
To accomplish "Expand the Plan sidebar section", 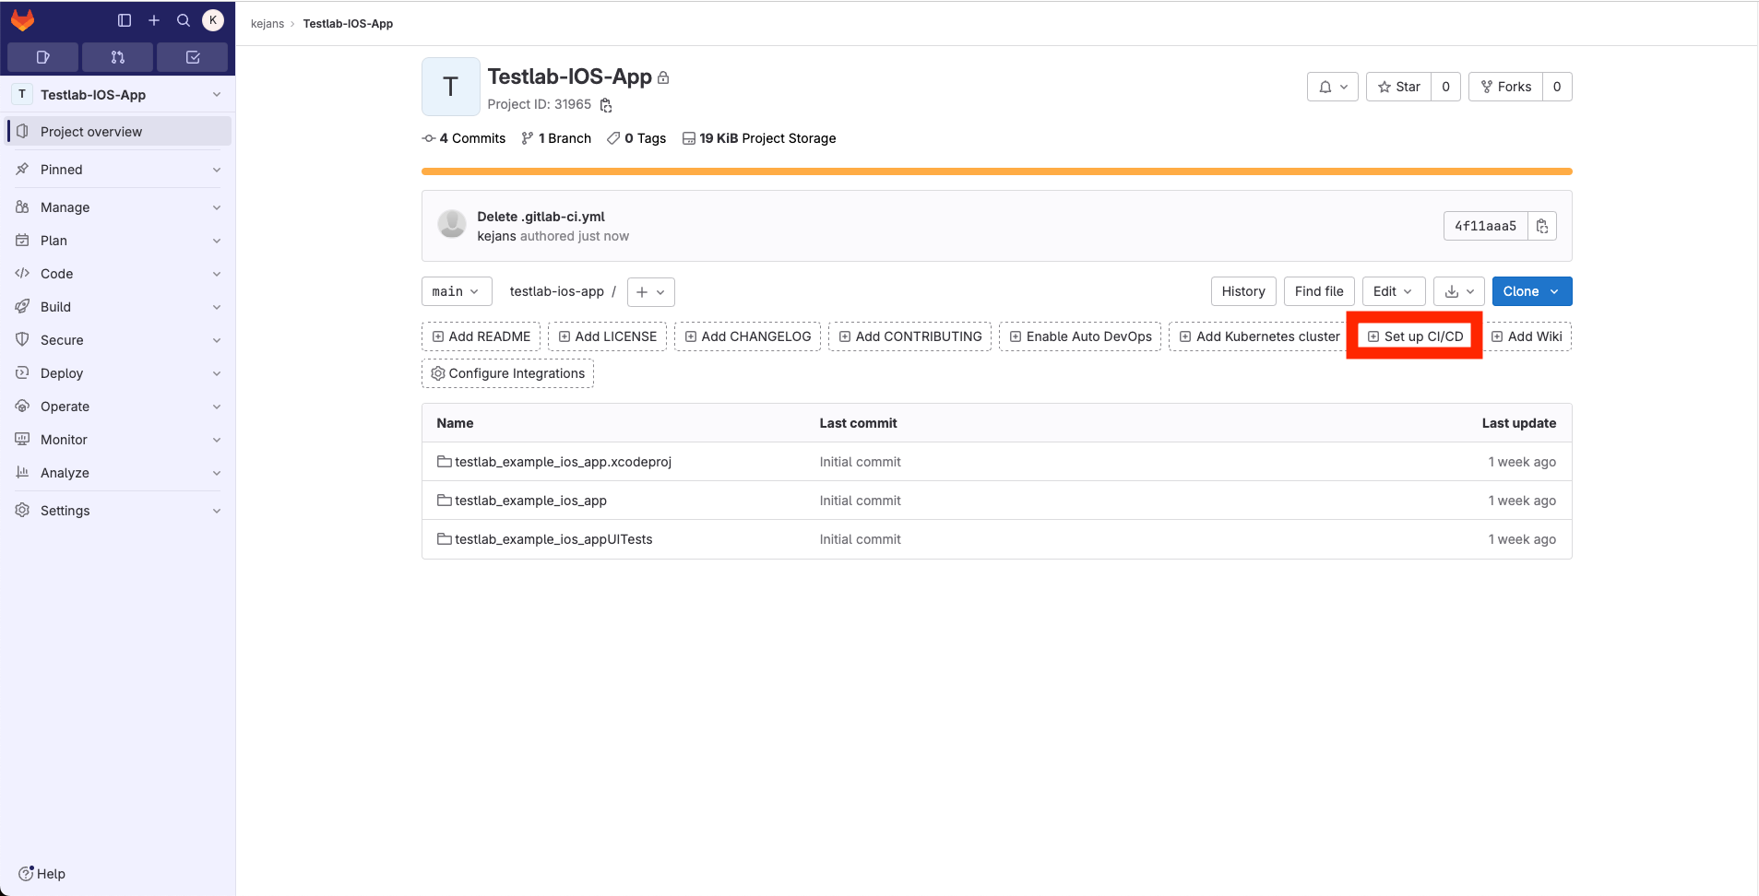I will point(118,241).
